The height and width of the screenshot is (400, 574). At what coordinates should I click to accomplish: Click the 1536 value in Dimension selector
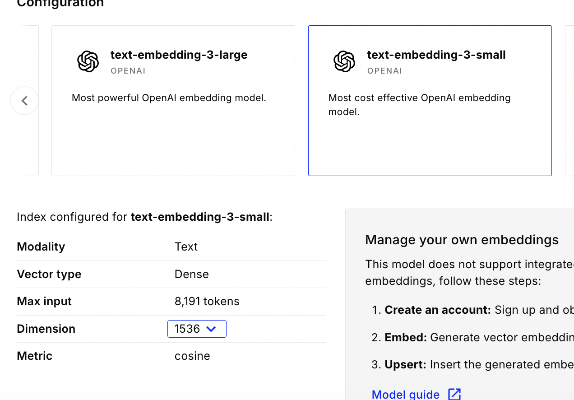point(187,329)
